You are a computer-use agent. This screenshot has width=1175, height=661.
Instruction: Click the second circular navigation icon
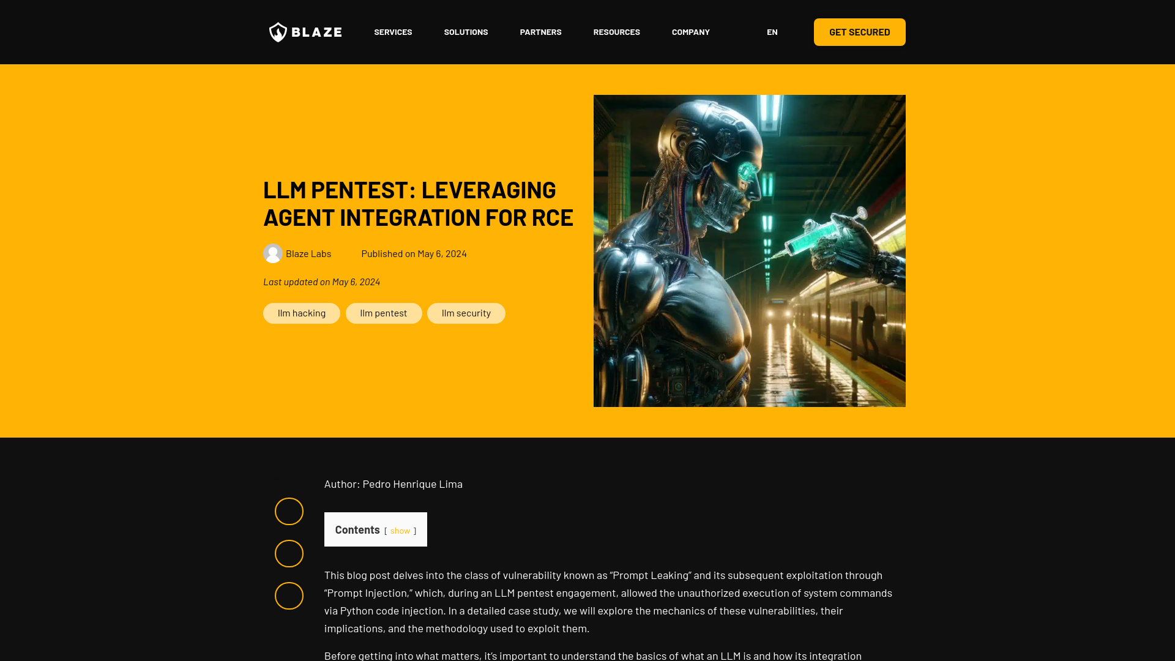[289, 553]
